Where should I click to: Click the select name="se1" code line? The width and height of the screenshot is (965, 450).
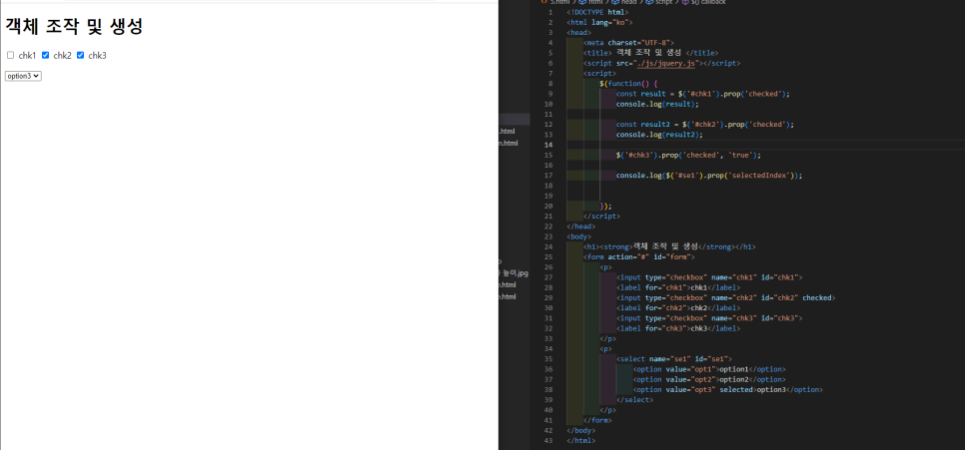pyautogui.click(x=674, y=358)
